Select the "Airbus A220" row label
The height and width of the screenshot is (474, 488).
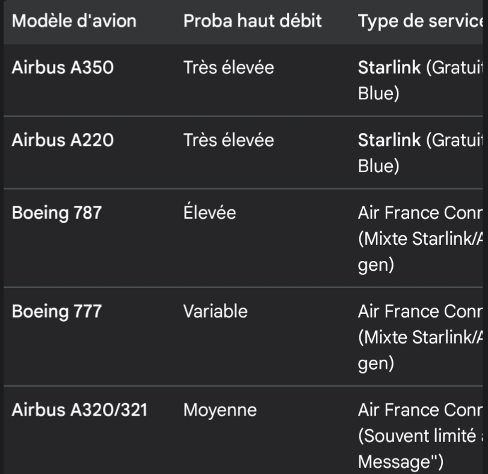(63, 140)
